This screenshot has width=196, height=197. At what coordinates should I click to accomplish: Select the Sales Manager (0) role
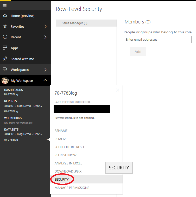[86, 23]
